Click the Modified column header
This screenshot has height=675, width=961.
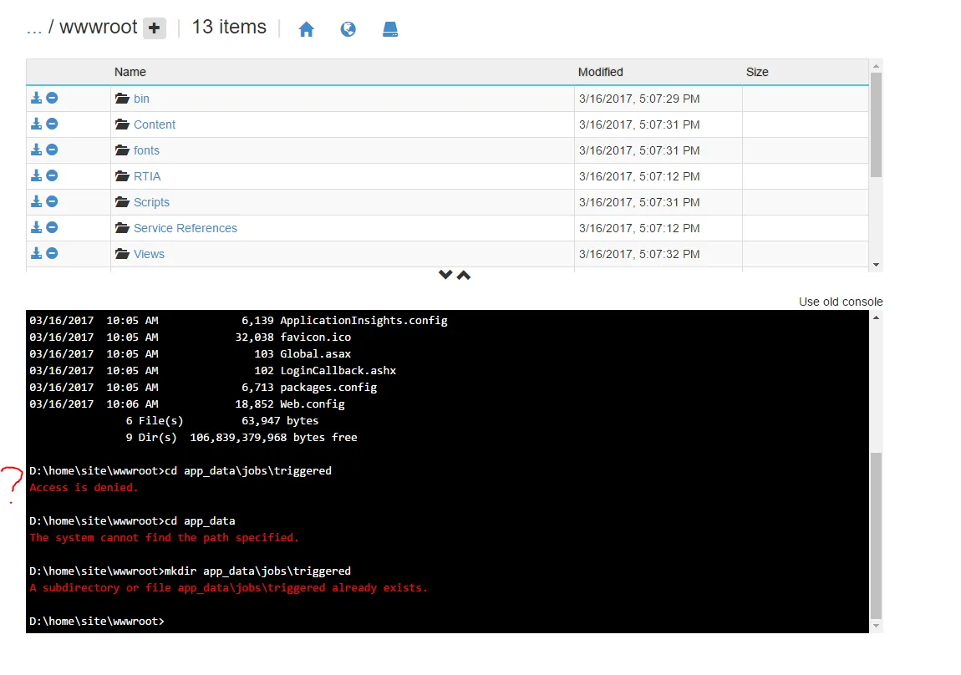pos(600,72)
